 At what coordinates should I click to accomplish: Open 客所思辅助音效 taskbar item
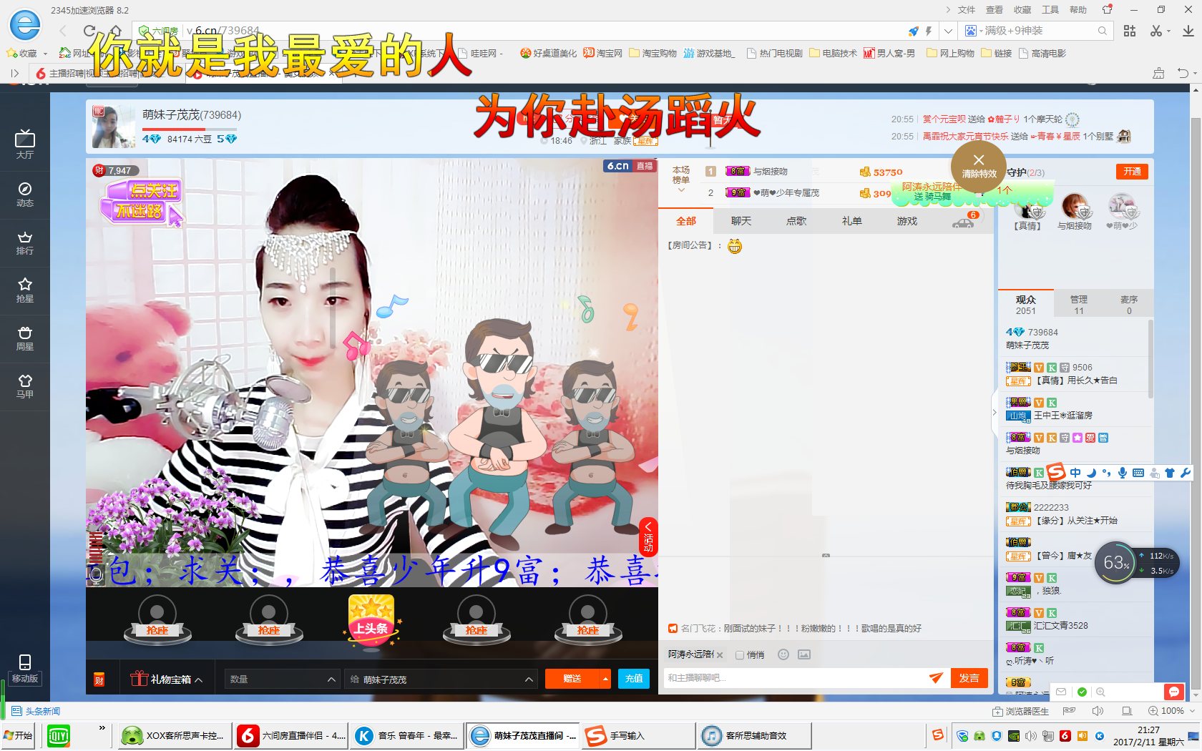(756, 735)
